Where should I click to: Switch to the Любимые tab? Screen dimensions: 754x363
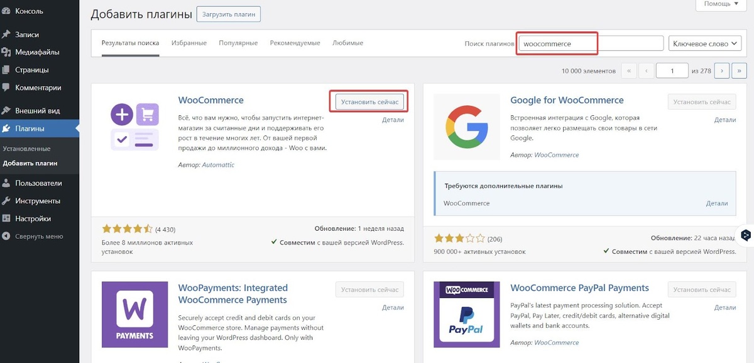coord(347,43)
